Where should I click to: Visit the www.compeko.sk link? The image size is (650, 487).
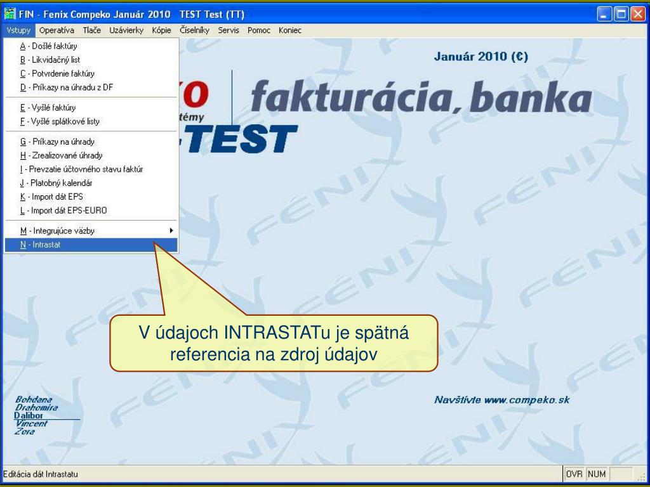[x=526, y=400]
